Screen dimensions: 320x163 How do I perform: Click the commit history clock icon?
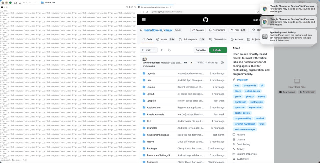(x=222, y=63)
